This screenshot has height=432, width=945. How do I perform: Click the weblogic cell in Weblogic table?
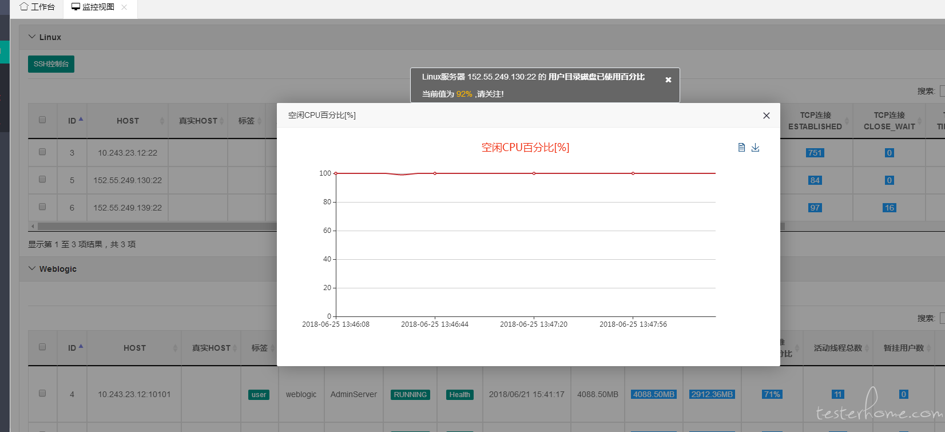point(301,394)
